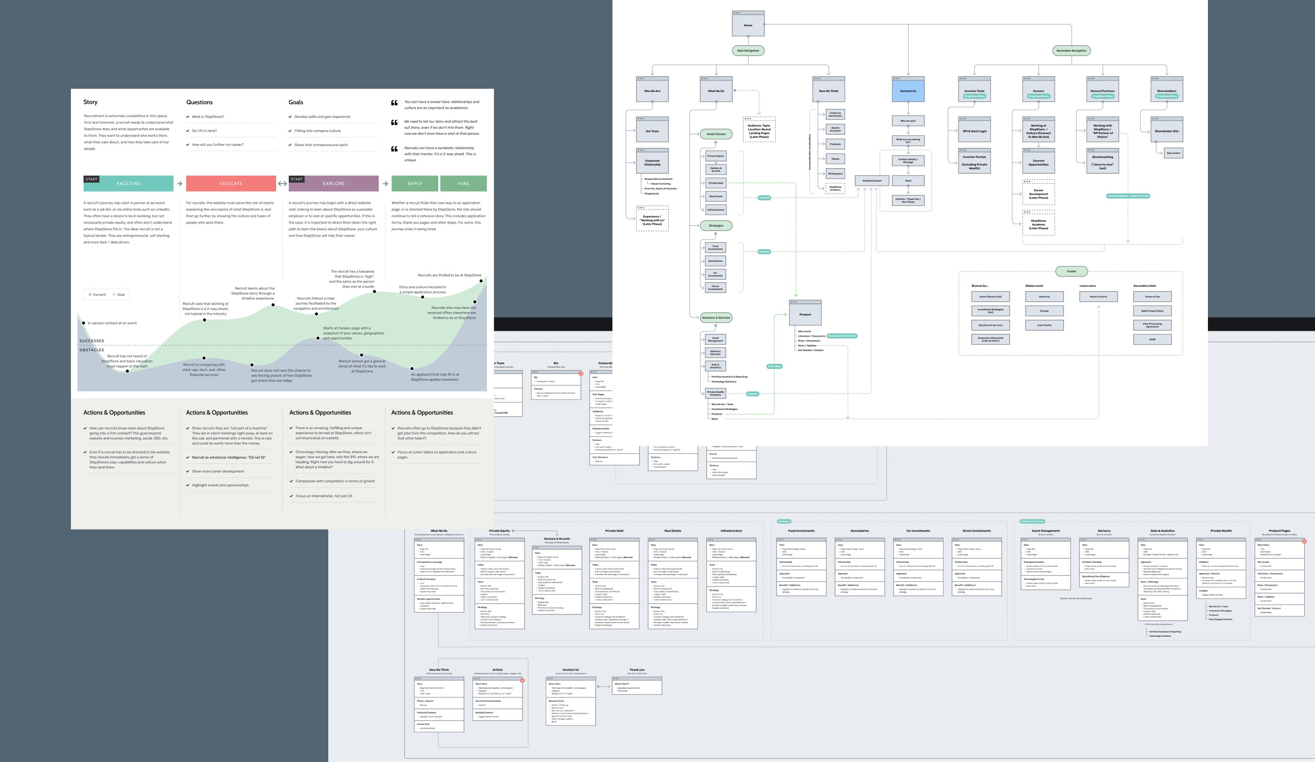Click the Goal color dot in legend
The image size is (1315, 762).
click(x=114, y=295)
